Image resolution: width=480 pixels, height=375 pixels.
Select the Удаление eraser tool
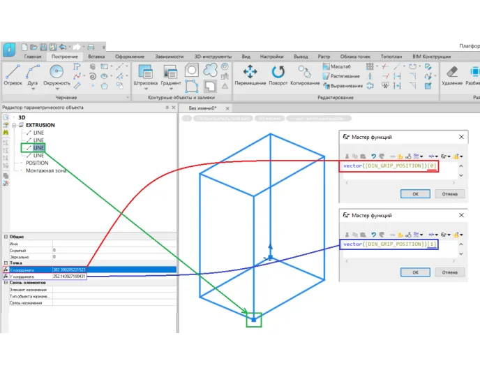tap(452, 75)
